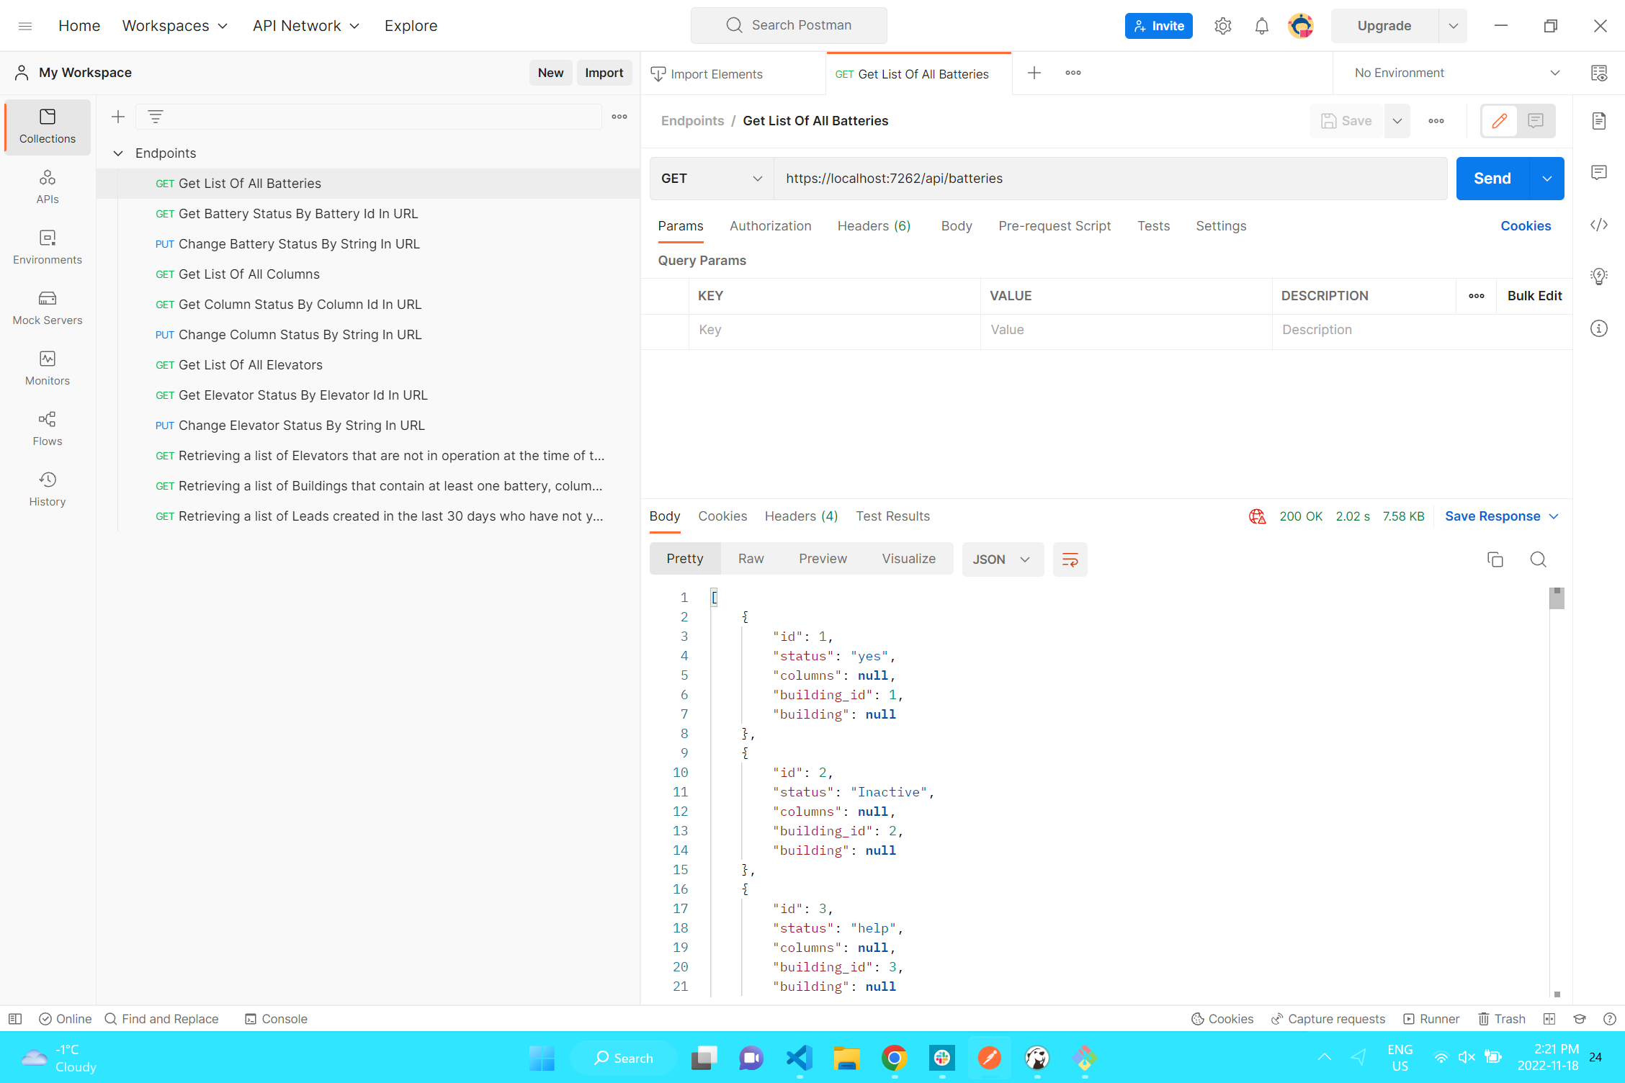1625x1083 pixels.
Task: Open the History panel
Action: pyautogui.click(x=47, y=488)
